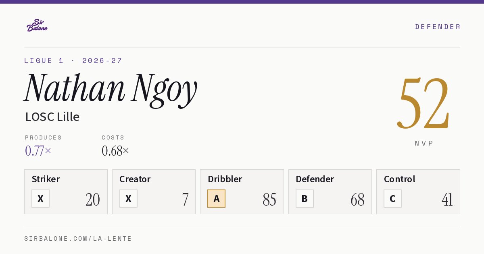484x254 pixels.
Task: Select the Defender score 68
Action: [357, 199]
